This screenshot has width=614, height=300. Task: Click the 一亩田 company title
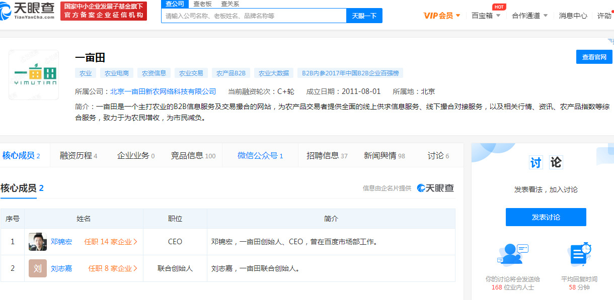(x=90, y=57)
